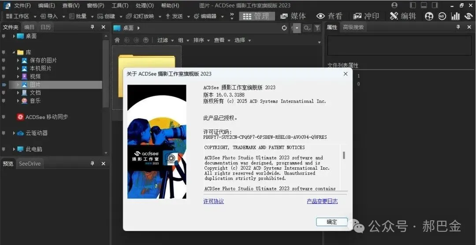Switch to the 查看 mode with the eye icon
Image resolution: width=476 pixels, height=245 pixels.
(329, 16)
